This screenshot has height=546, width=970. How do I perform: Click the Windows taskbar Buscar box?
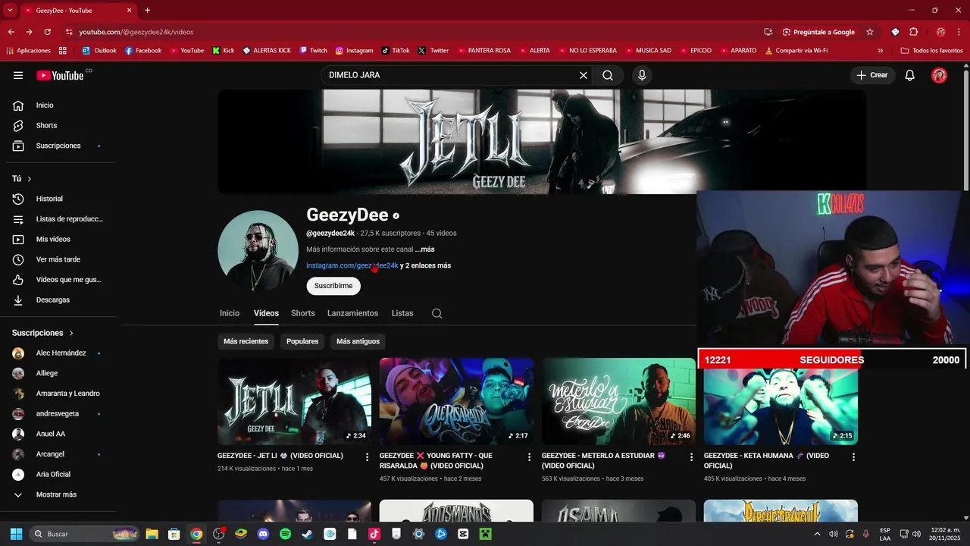[x=85, y=534]
